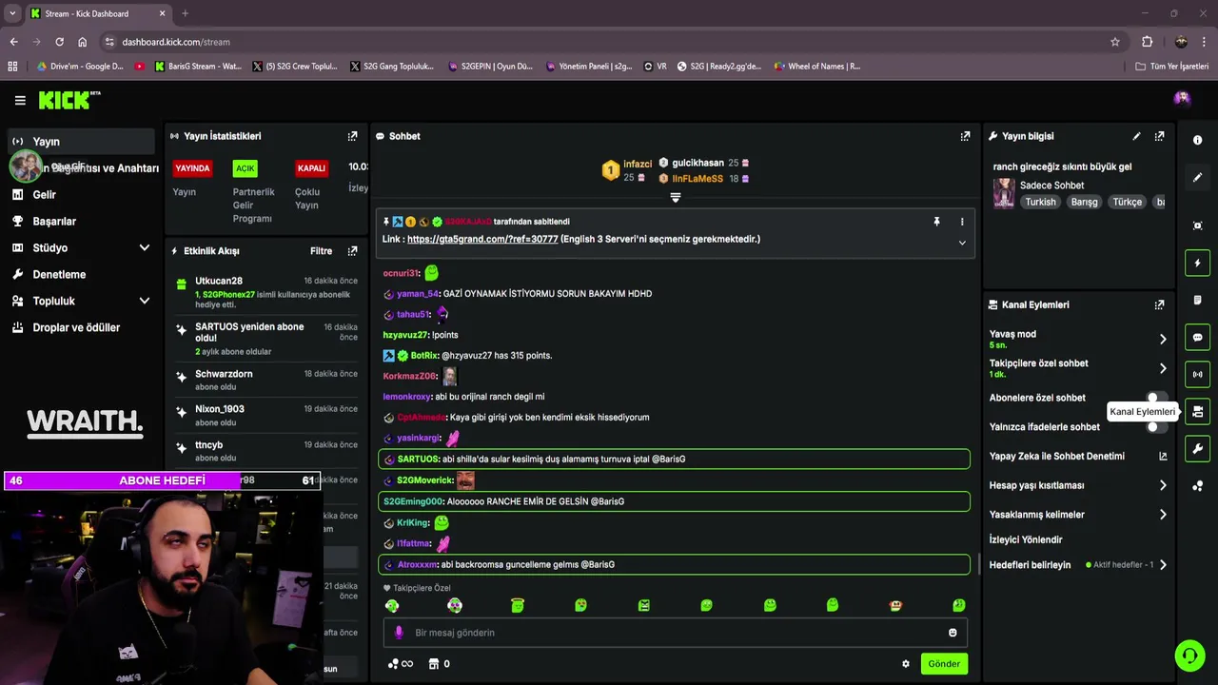This screenshot has width=1218, height=685.
Task: Expand the Stüdyo menu chevron
Action: [145, 248]
